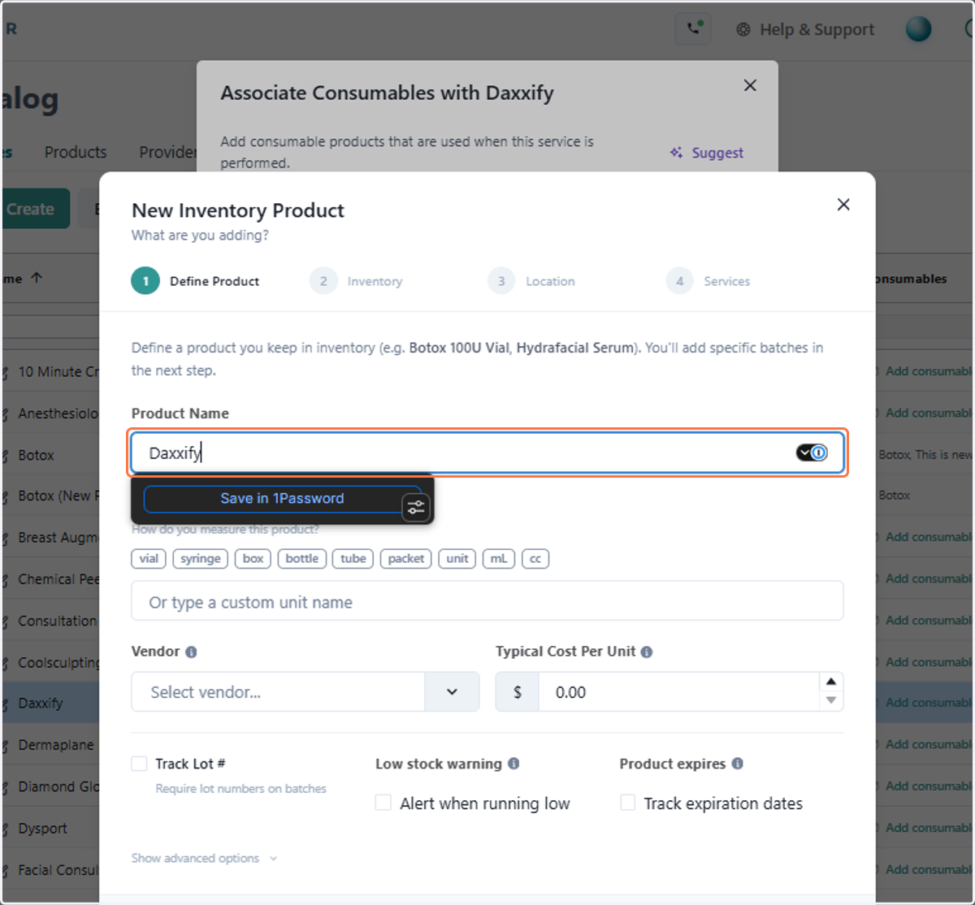Close the Associate Consumables dialog

pos(750,85)
